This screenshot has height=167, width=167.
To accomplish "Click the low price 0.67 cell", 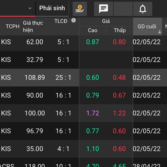I will tap(119, 95).
